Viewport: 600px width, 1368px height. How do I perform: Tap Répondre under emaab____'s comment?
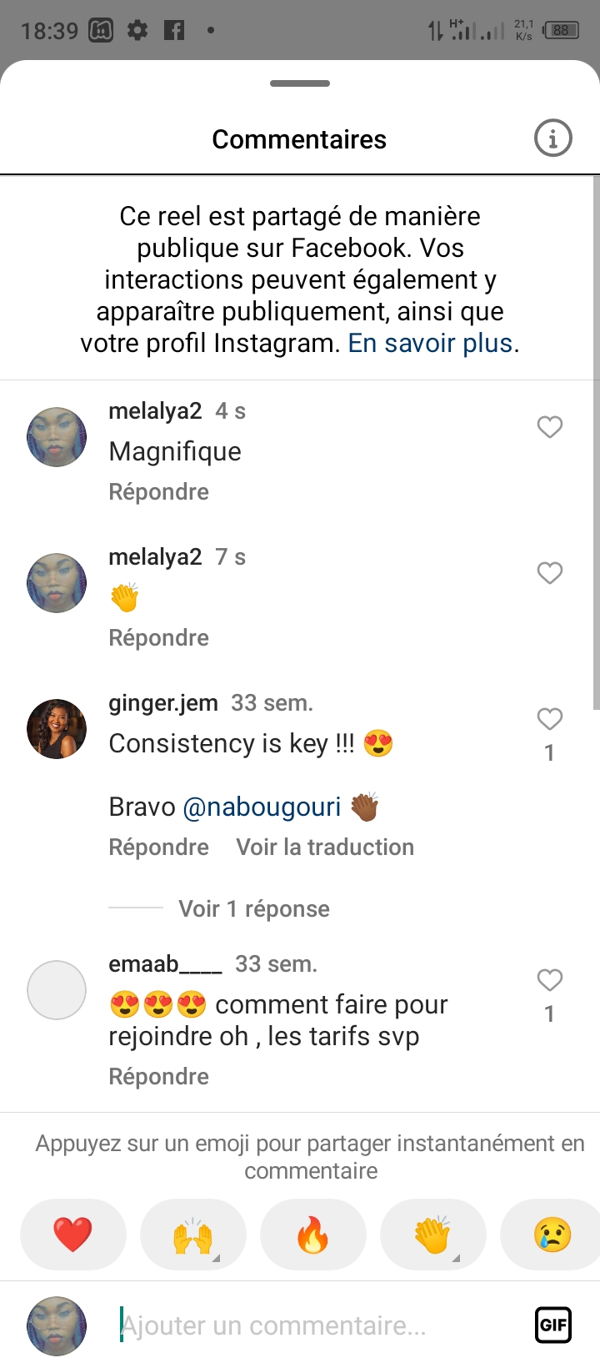[x=158, y=1076]
